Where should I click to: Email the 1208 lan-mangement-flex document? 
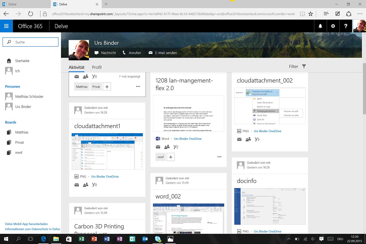click(158, 147)
